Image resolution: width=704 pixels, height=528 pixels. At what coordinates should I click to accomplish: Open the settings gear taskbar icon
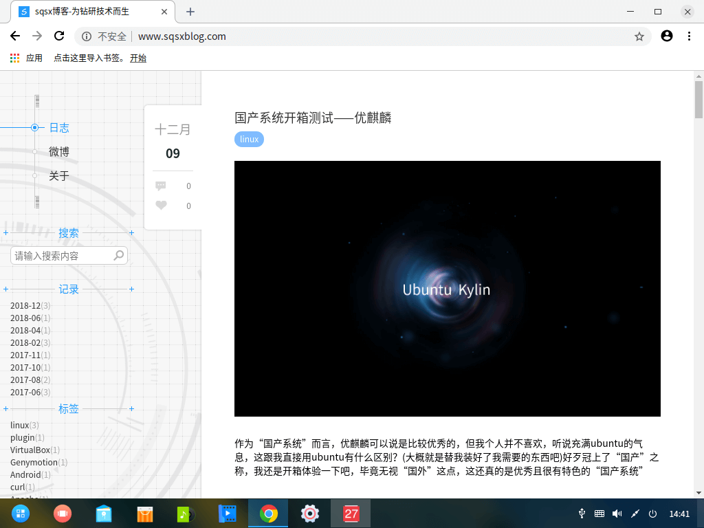point(310,514)
